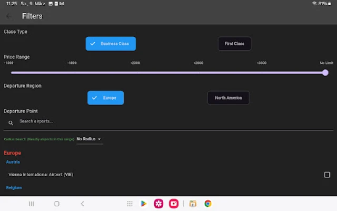Click the Price Range slider handle

tap(325, 73)
